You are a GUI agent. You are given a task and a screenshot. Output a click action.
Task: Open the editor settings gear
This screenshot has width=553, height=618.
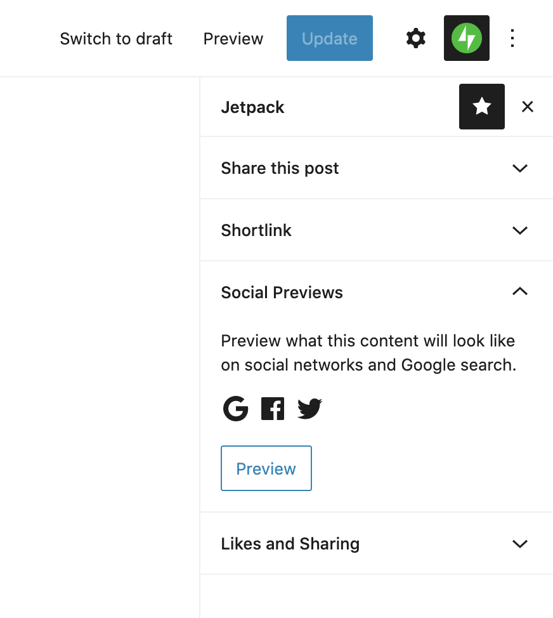(x=415, y=38)
